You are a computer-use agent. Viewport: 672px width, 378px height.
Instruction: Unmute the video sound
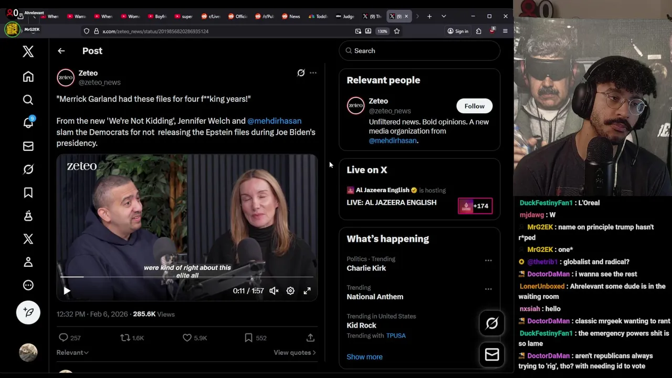pyautogui.click(x=274, y=291)
